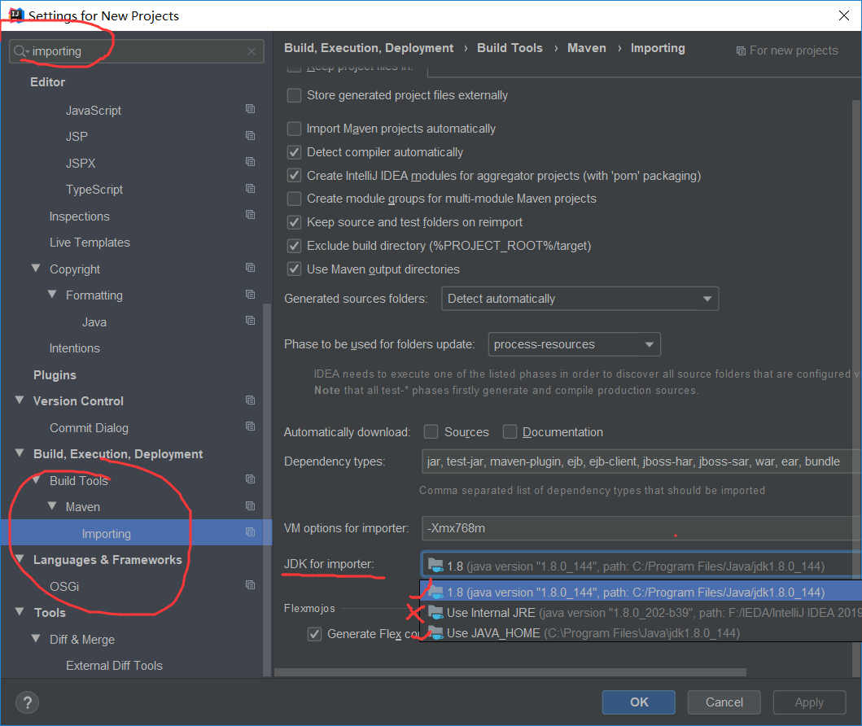
Task: Click the search magnifier icon in the settings search
Action: [x=21, y=51]
